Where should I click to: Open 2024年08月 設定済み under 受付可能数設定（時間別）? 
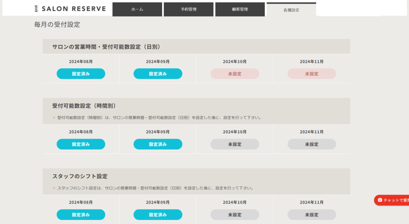point(81,144)
